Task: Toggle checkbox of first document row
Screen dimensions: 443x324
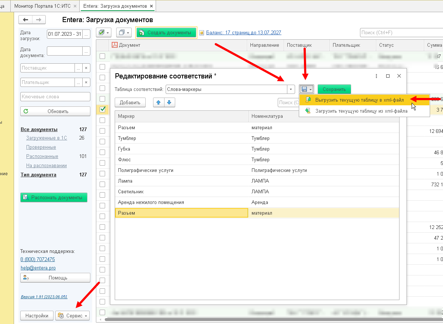Action: click(103, 56)
